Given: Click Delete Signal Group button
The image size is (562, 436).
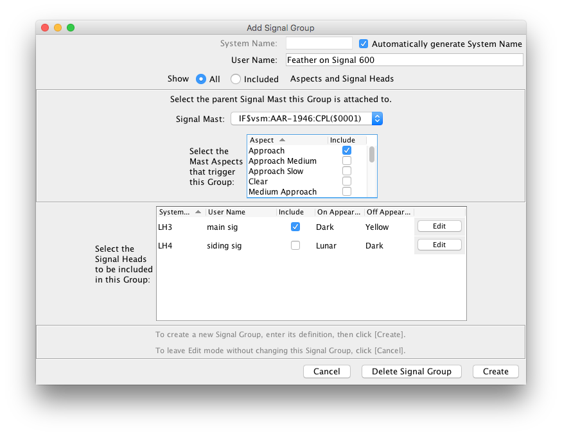Looking at the screenshot, I should coord(411,371).
